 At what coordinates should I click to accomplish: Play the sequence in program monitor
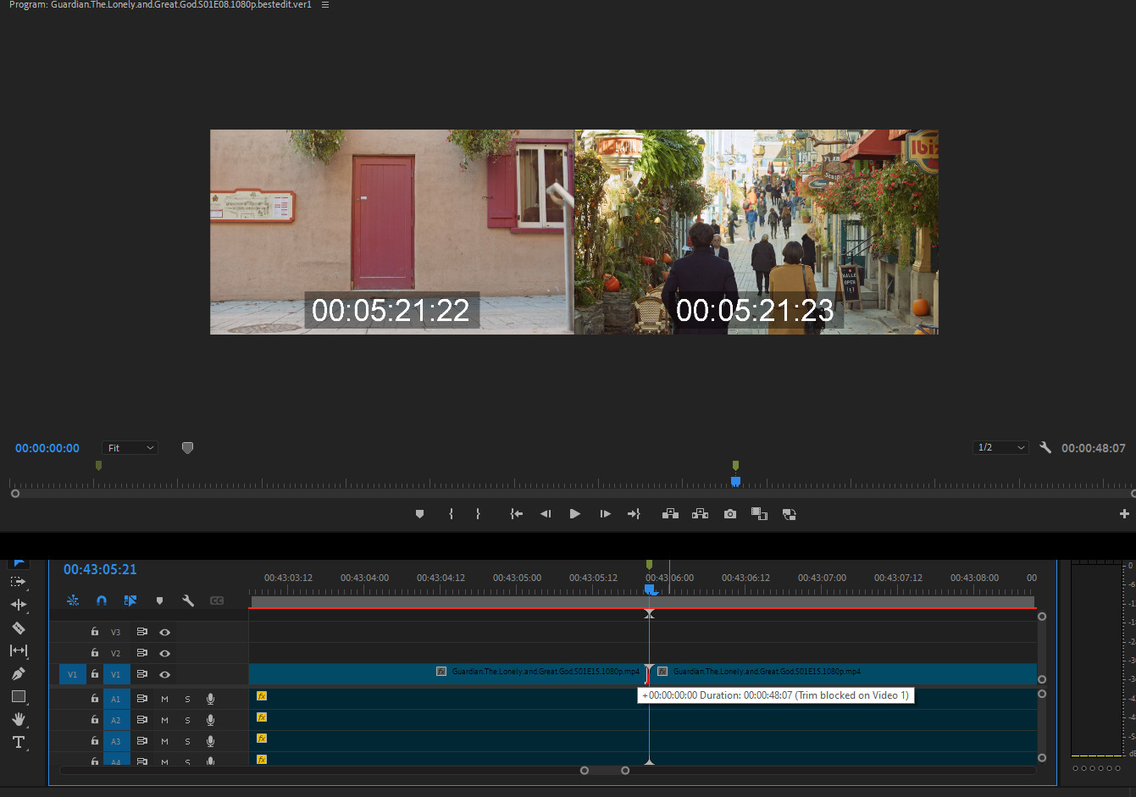click(575, 514)
